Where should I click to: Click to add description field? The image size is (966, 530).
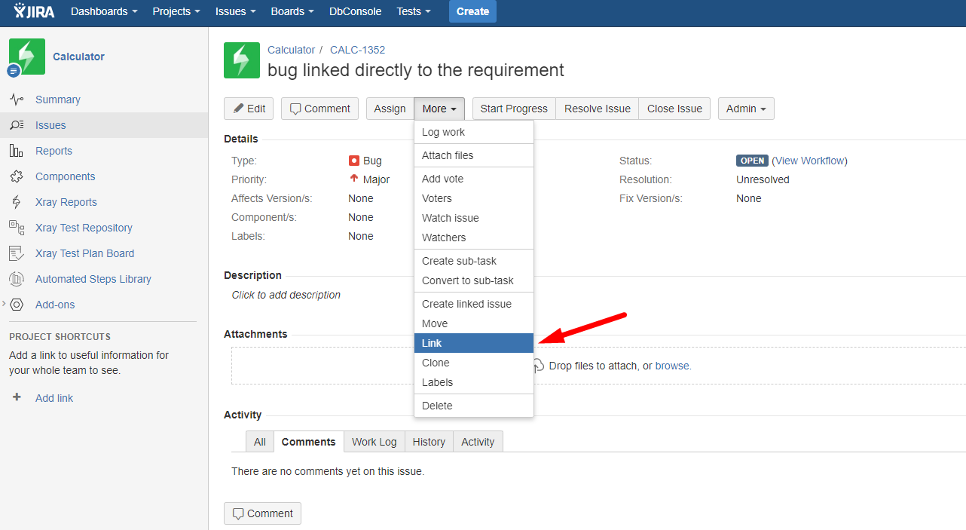pos(286,295)
